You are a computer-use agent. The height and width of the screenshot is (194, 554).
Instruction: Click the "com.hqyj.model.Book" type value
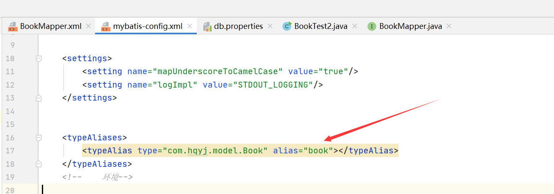click(215, 150)
